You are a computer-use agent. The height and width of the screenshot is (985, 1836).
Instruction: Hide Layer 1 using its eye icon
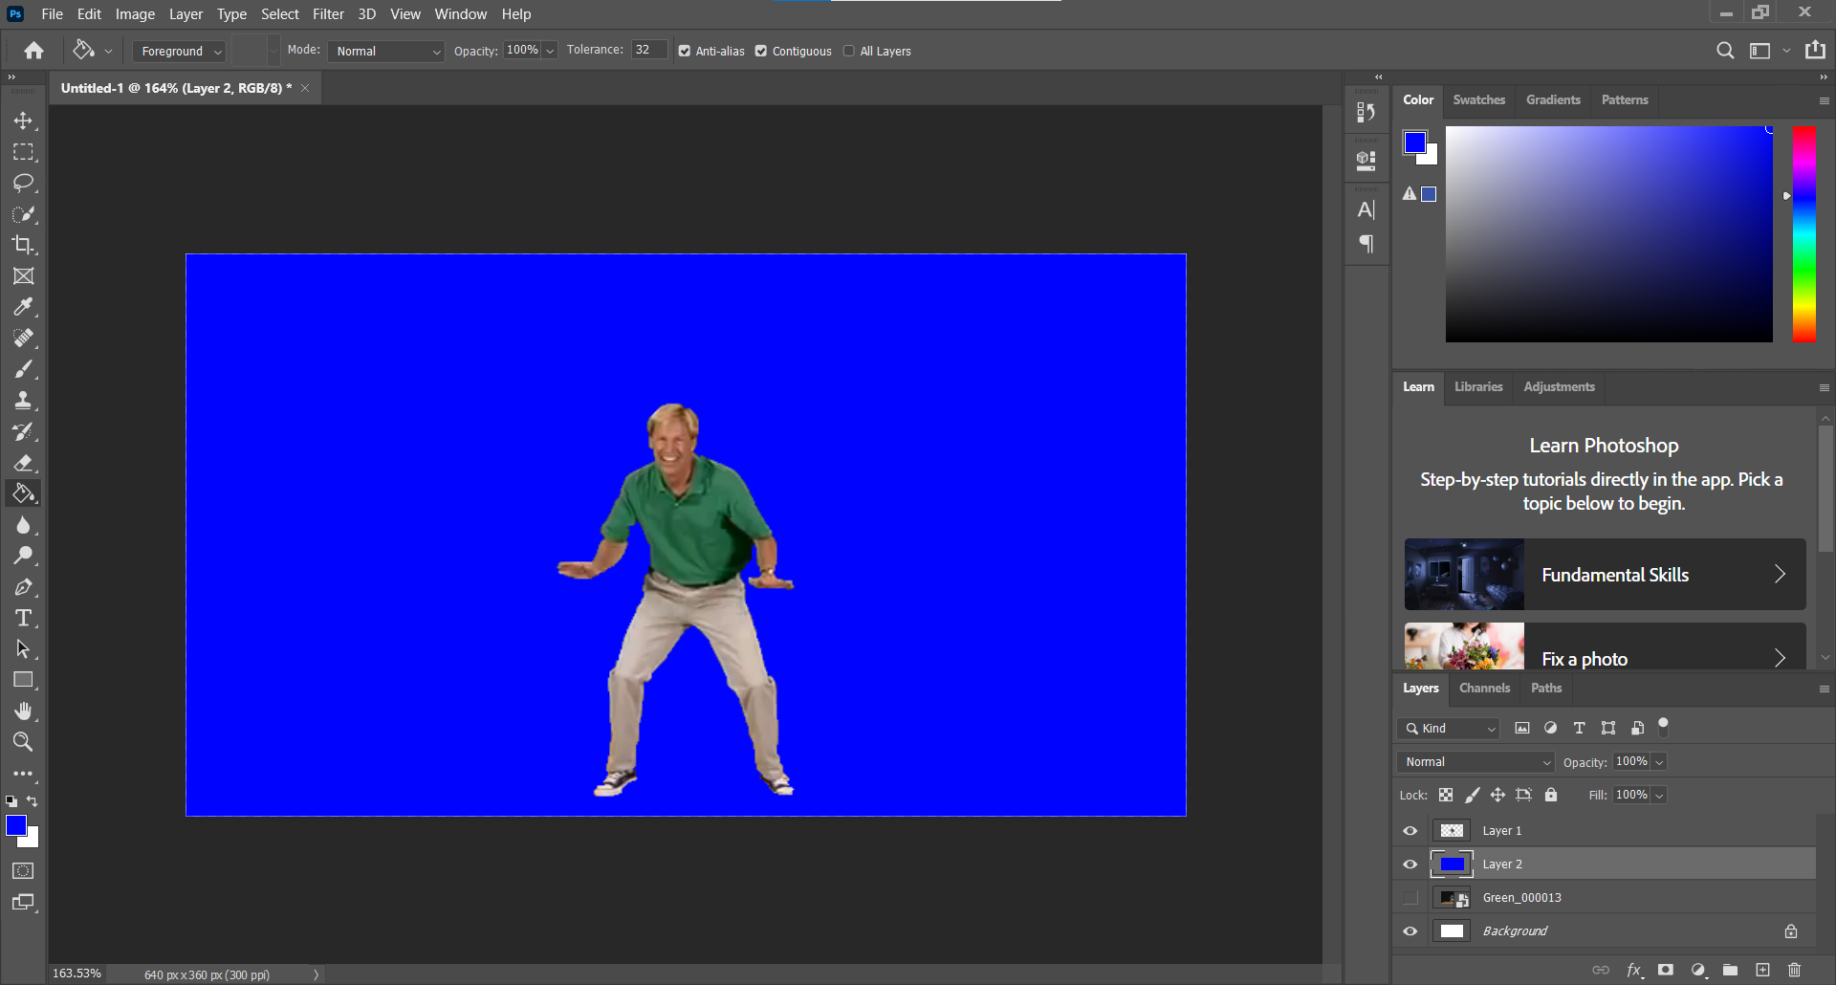pos(1410,831)
